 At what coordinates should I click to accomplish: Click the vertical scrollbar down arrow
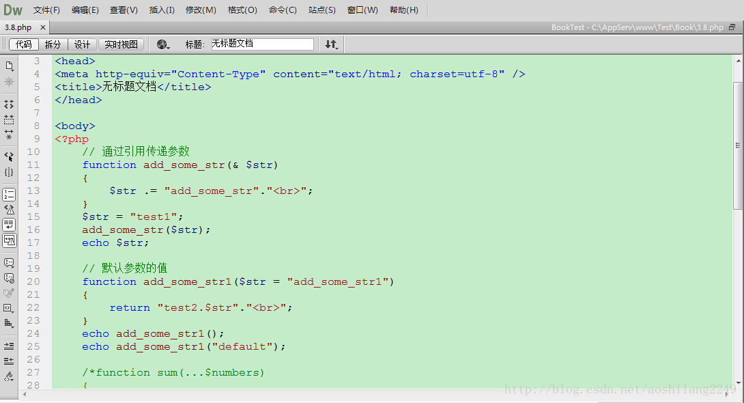[x=739, y=383]
